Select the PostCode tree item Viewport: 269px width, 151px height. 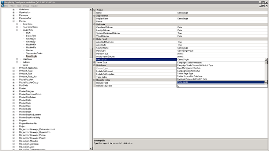(23, 85)
